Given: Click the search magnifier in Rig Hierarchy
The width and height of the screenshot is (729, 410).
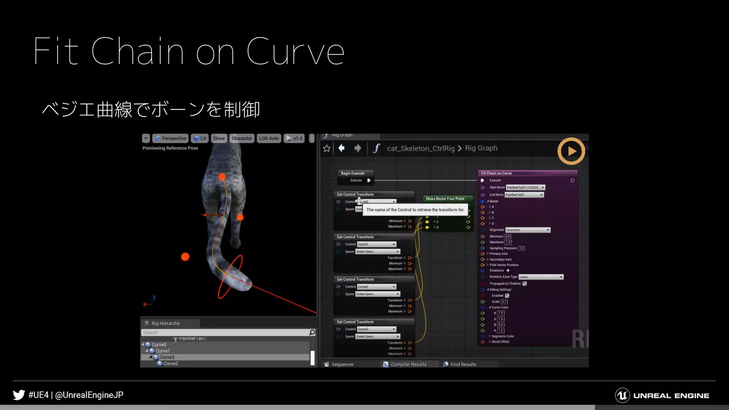Looking at the screenshot, I should [312, 332].
